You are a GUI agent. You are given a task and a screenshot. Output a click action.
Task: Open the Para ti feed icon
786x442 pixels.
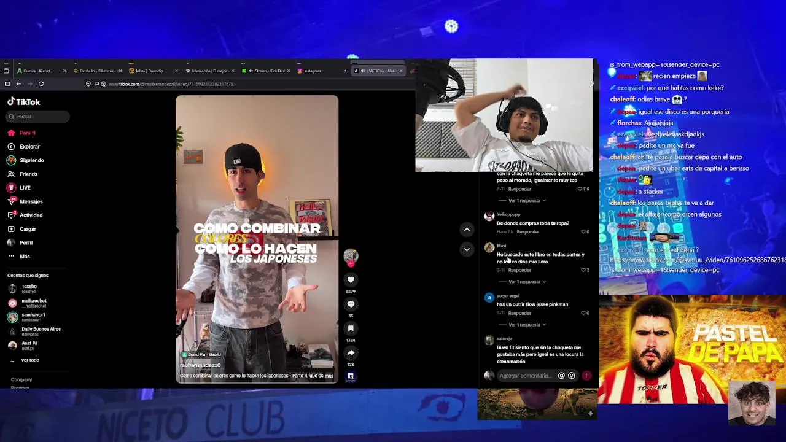[x=11, y=133]
